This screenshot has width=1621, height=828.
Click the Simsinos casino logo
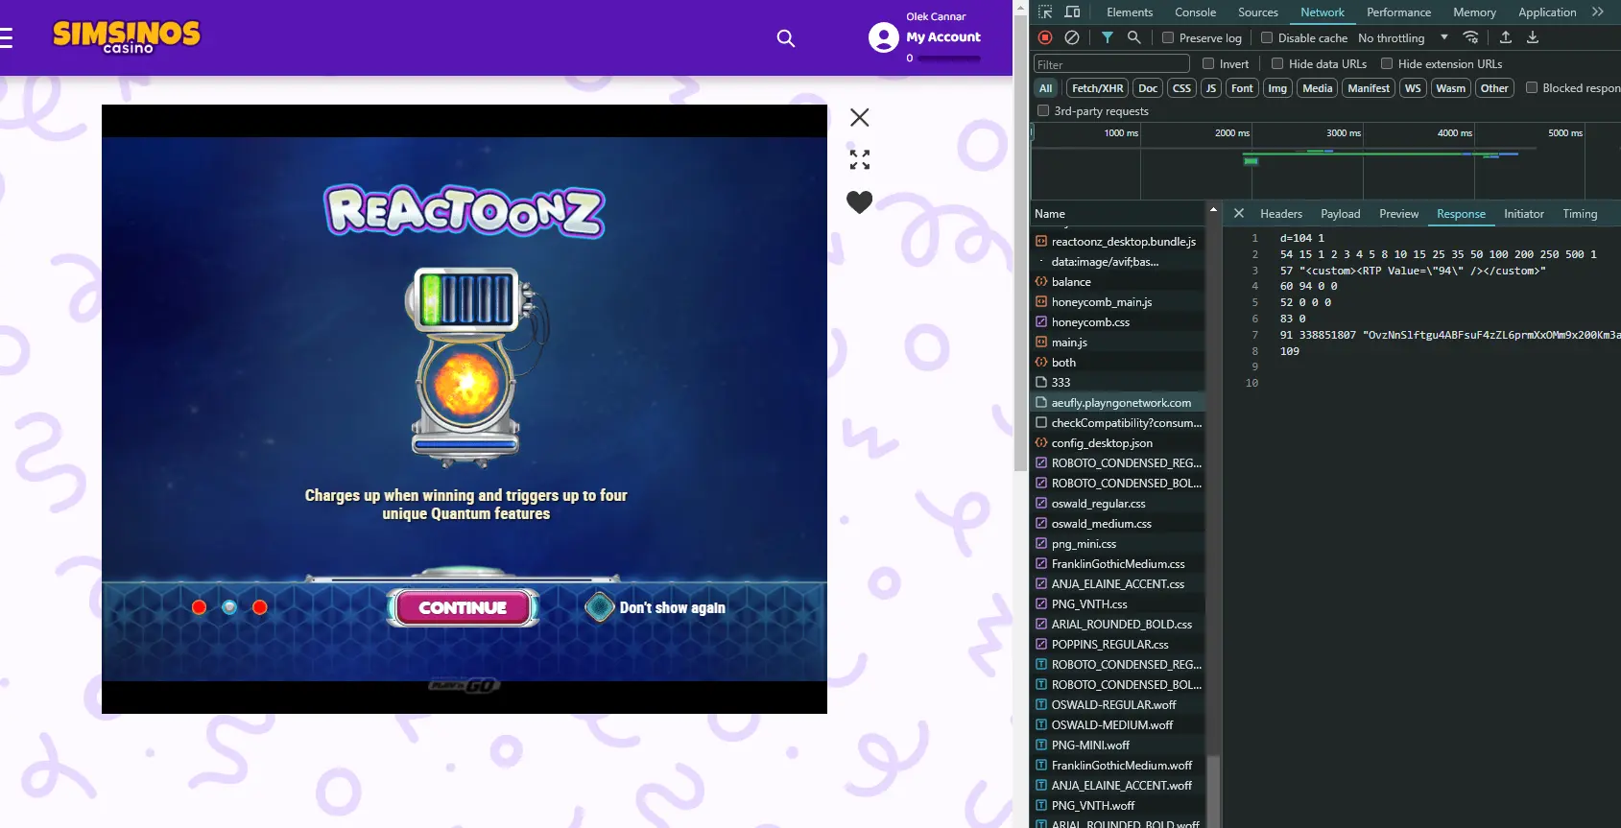click(127, 36)
